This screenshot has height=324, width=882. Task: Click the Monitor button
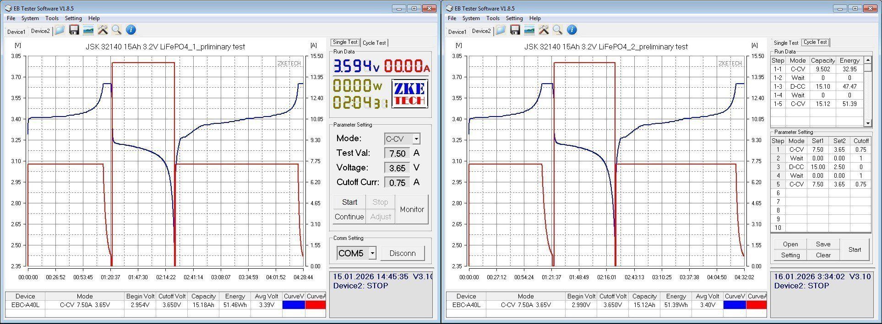[412, 209]
